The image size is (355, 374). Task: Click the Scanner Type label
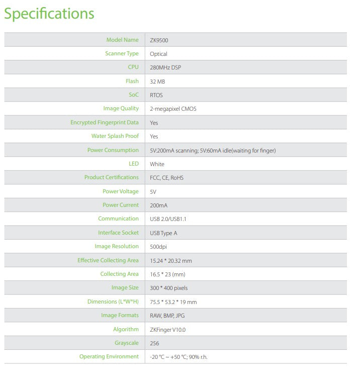point(122,53)
